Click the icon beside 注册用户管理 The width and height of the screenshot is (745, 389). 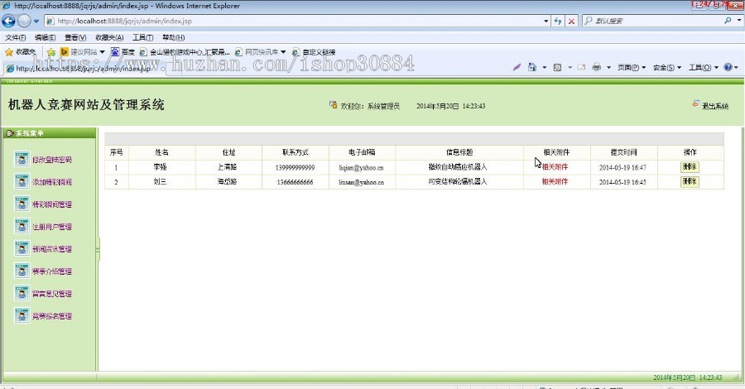click(22, 226)
